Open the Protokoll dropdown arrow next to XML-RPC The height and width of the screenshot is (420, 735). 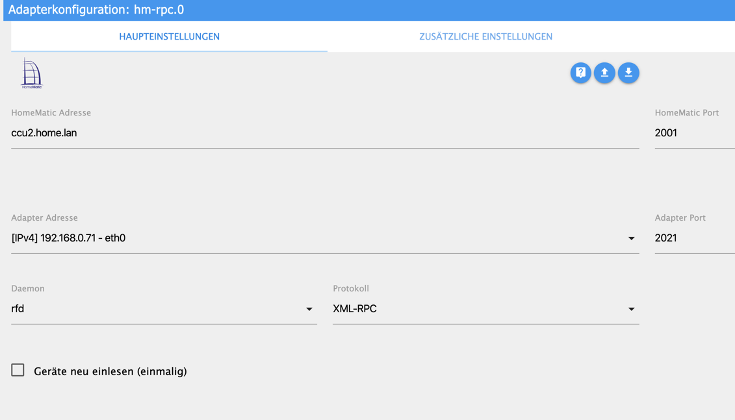click(x=631, y=309)
